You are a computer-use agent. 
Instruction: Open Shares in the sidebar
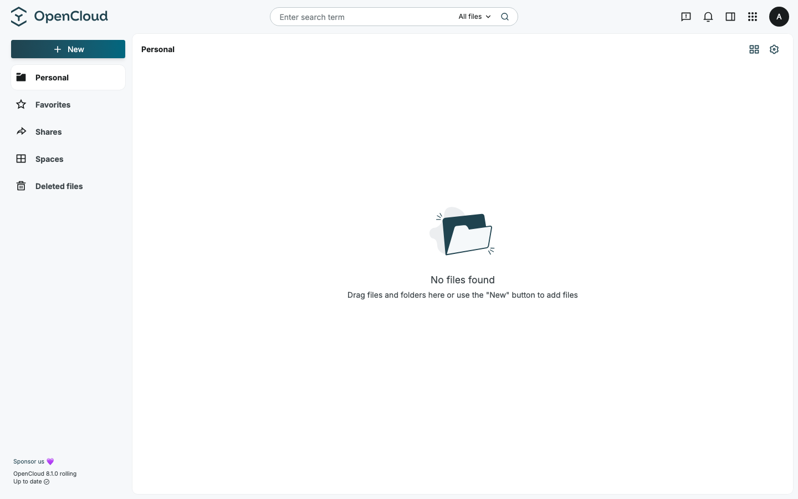[x=68, y=132]
